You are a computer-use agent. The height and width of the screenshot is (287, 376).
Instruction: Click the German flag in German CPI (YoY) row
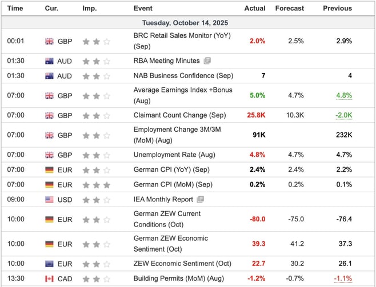pos(49,169)
